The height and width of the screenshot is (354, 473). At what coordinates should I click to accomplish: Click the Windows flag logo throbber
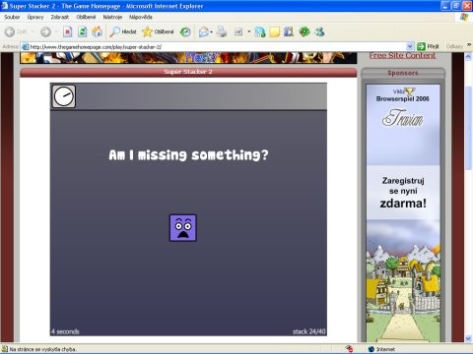[464, 17]
